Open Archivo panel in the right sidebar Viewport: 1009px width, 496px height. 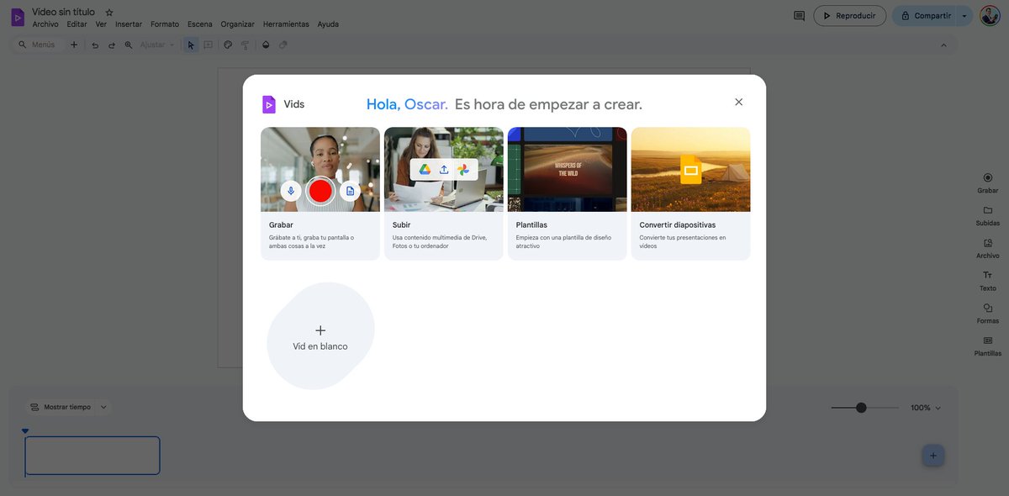988,248
